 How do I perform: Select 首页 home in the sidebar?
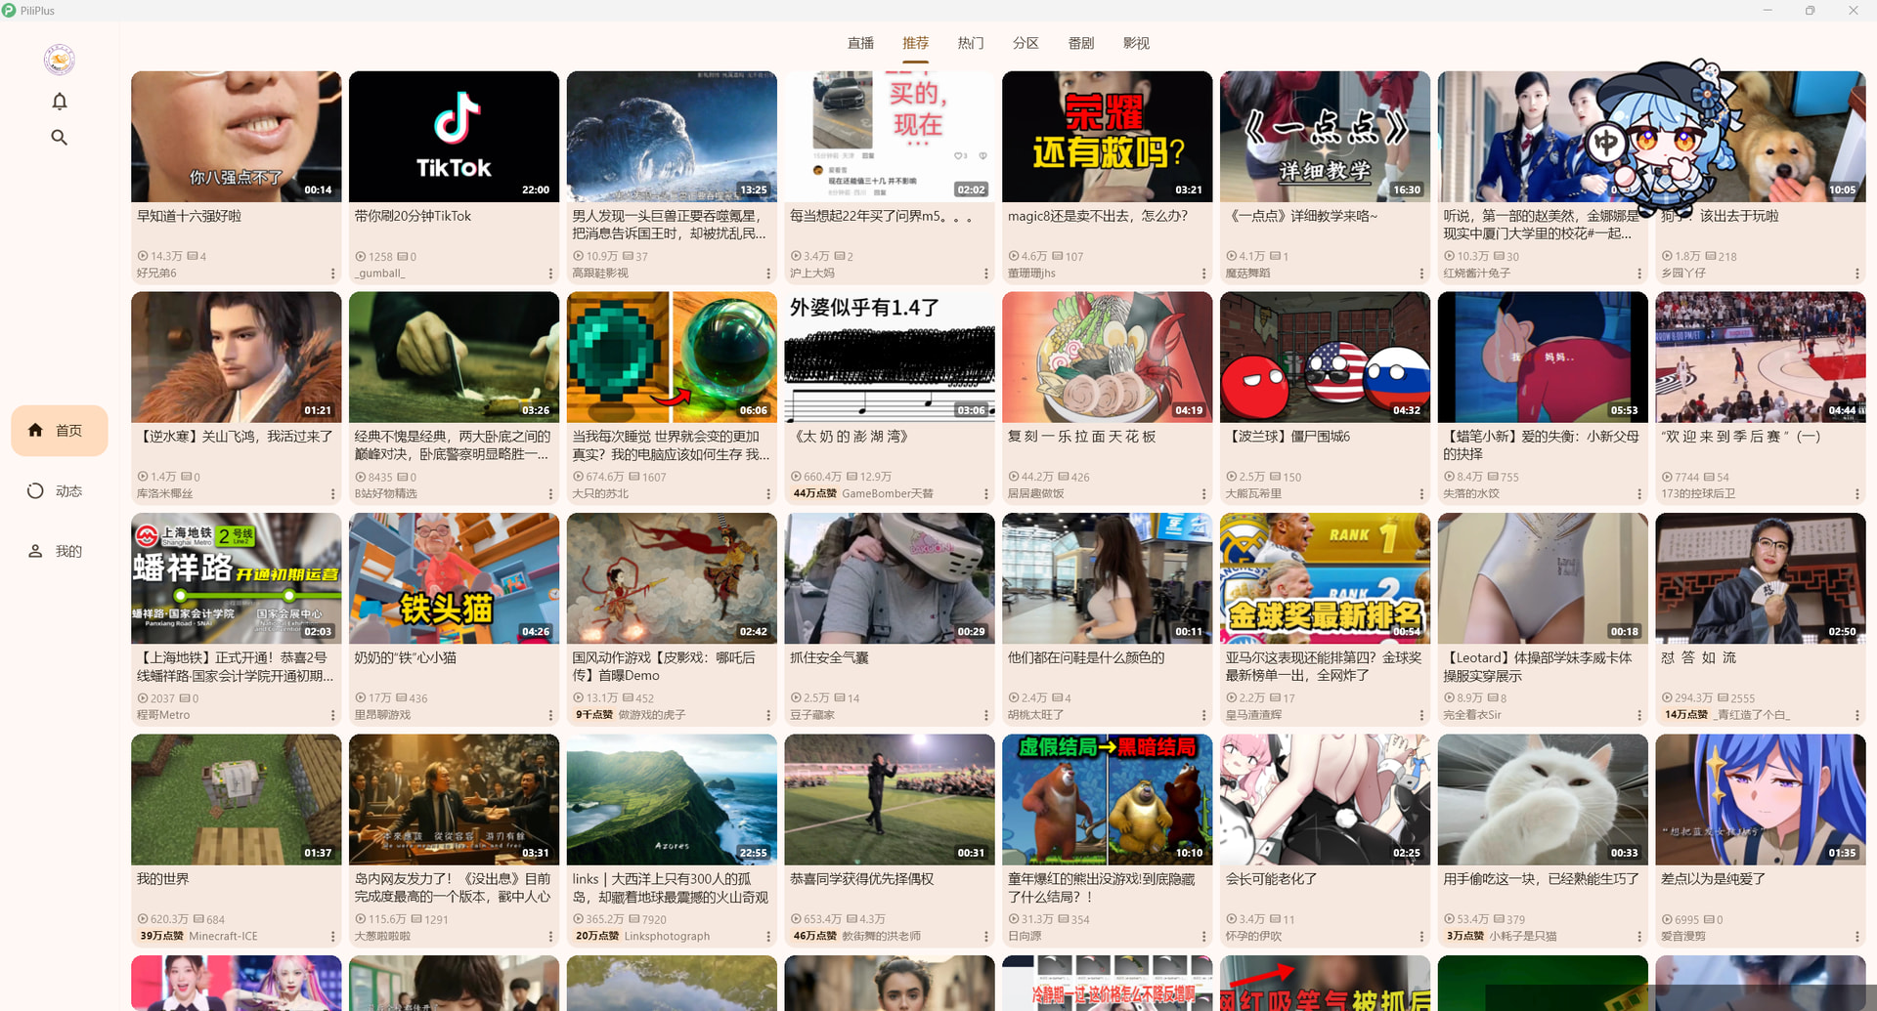[x=59, y=431]
